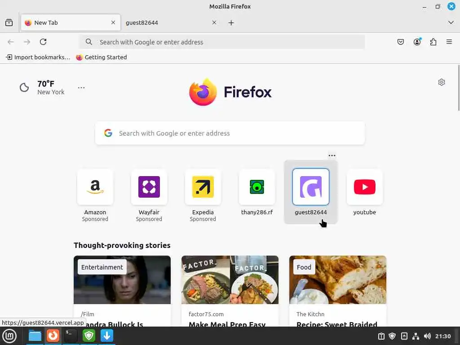Image resolution: width=460 pixels, height=345 pixels.
Task: Select the New Tab tab
Action: click(x=71, y=22)
